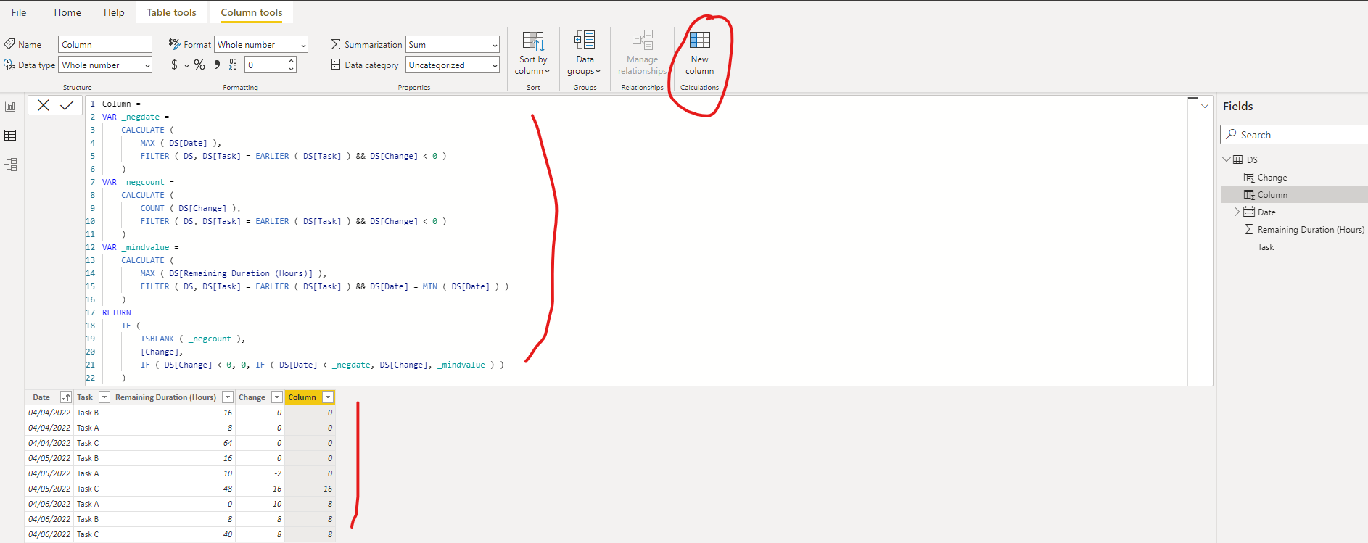Click the decimal places value box

click(265, 65)
